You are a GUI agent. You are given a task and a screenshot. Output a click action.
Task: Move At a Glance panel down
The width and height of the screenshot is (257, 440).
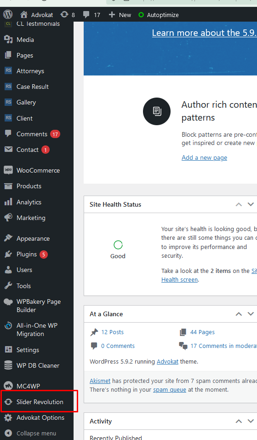coord(251,314)
